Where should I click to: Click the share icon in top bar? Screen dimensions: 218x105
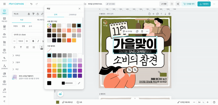tap(178, 4)
